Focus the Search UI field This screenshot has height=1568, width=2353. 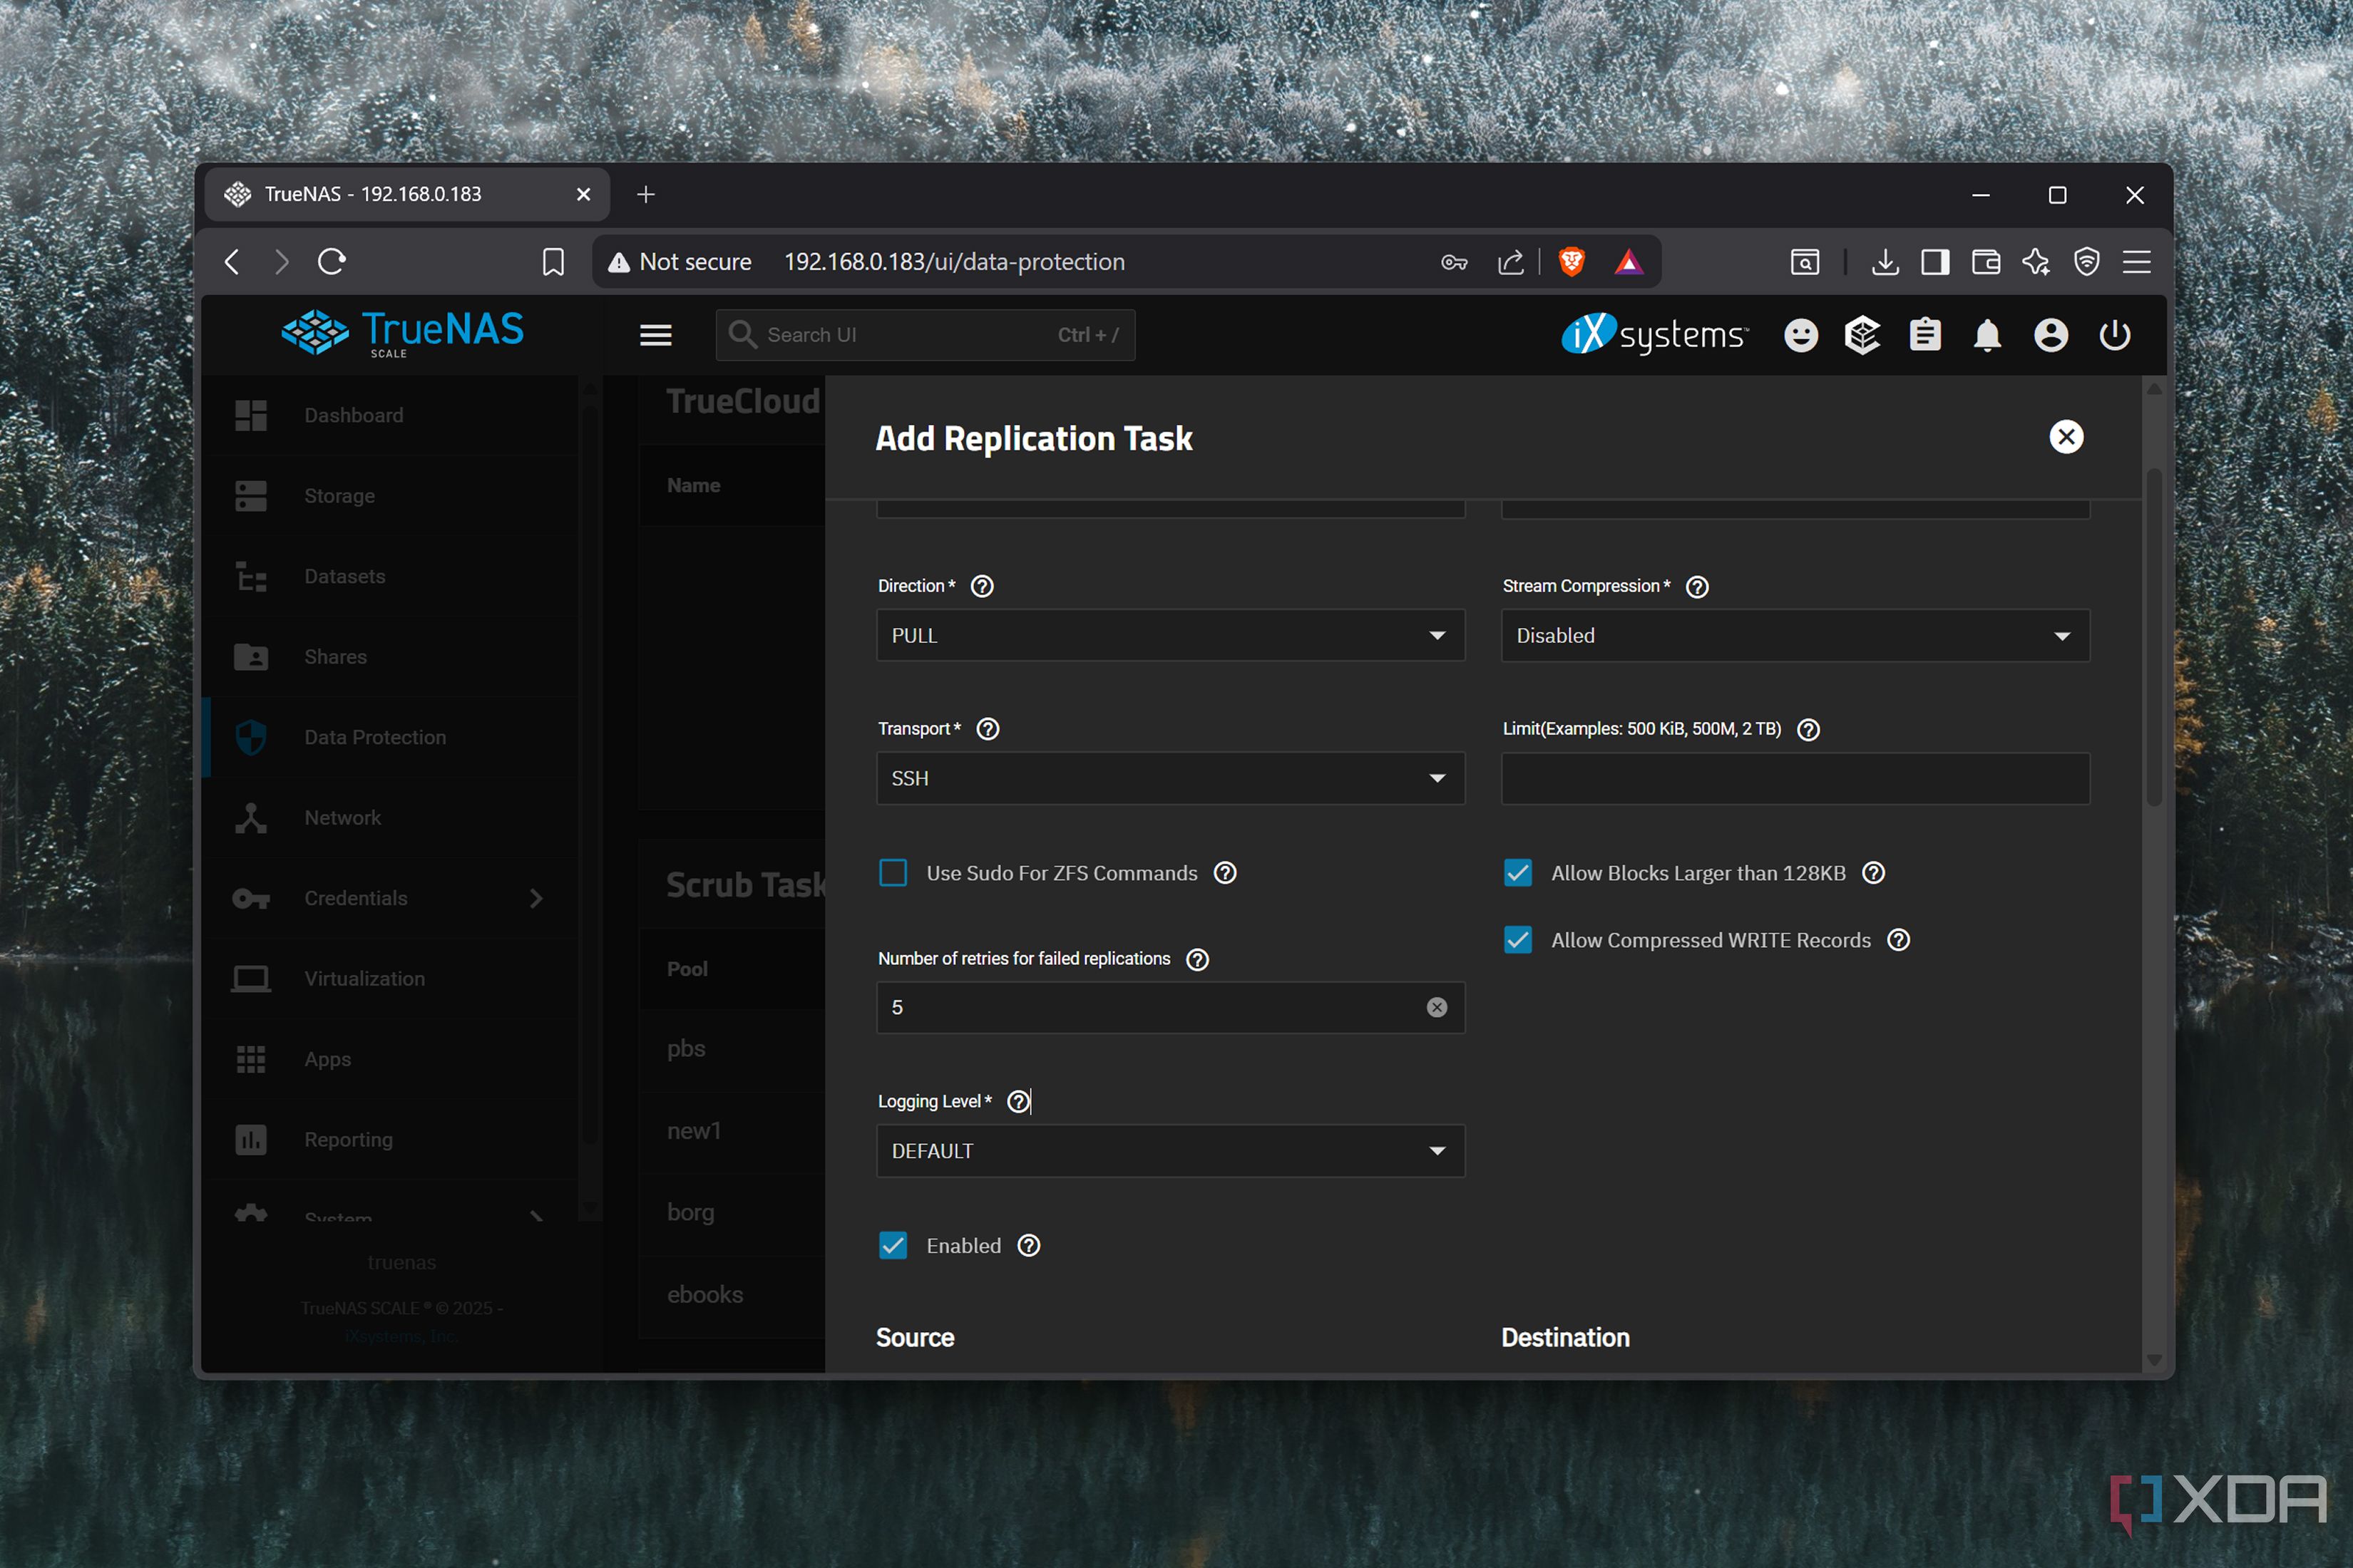[x=926, y=335]
